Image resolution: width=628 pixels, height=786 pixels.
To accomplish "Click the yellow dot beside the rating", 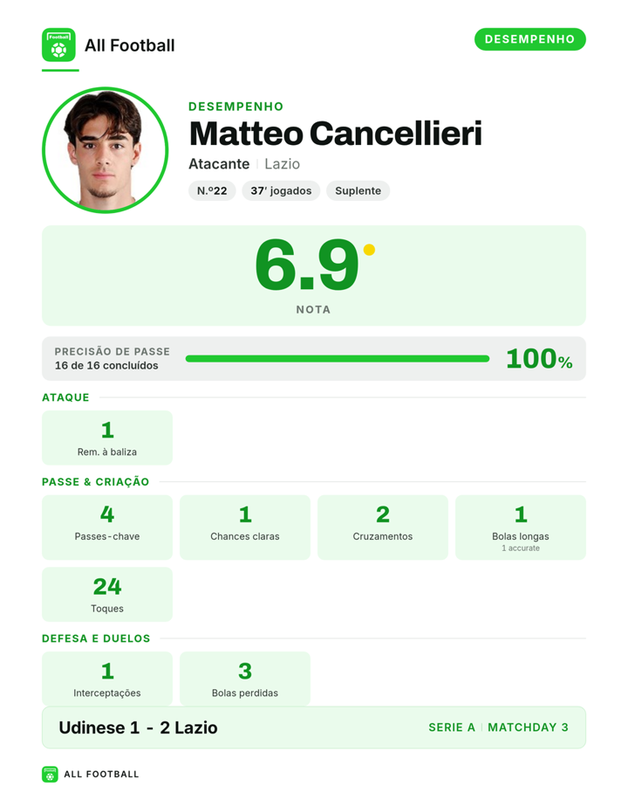I will [x=369, y=250].
